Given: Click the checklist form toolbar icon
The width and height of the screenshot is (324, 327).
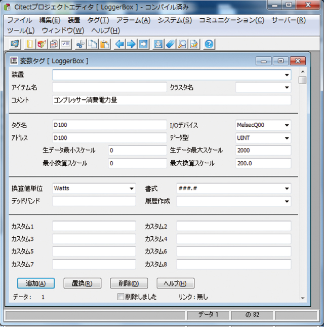Looking at the screenshot, I should [x=66, y=44].
